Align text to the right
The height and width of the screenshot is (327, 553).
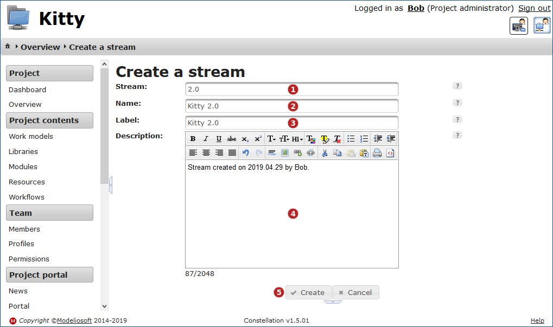(219, 153)
